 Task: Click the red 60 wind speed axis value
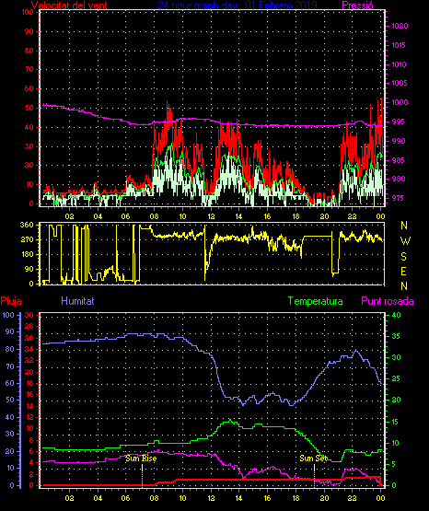pyautogui.click(x=29, y=88)
